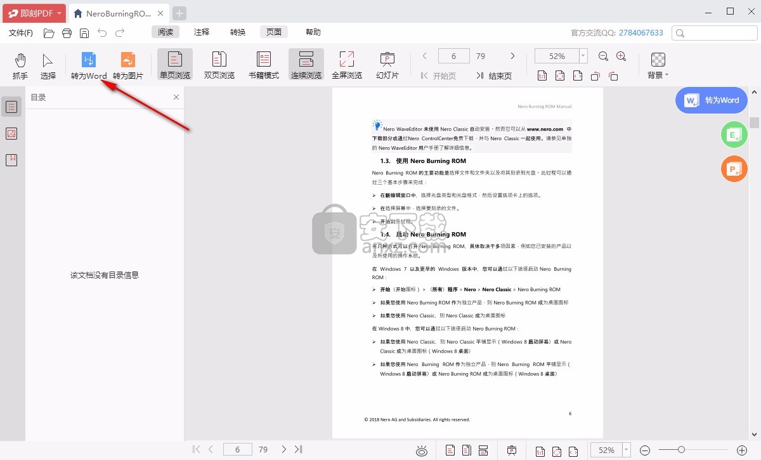The image size is (761, 460).
Task: Switch to the 转换 tab
Action: point(238,32)
